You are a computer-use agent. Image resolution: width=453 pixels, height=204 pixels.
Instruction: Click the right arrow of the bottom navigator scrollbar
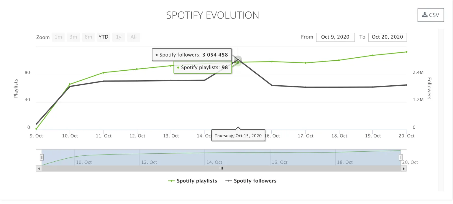(x=404, y=168)
